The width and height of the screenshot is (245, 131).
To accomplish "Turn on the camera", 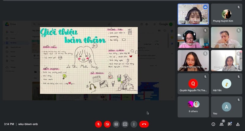I will 107,124.
